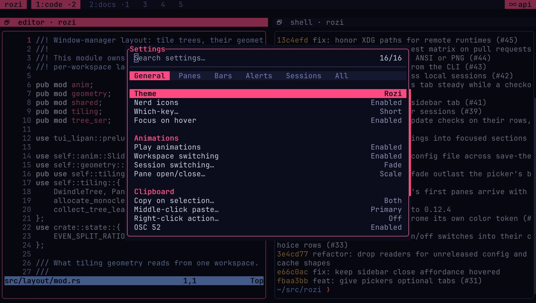Click commit hash fbaa3bb in shell

(x=293, y=281)
